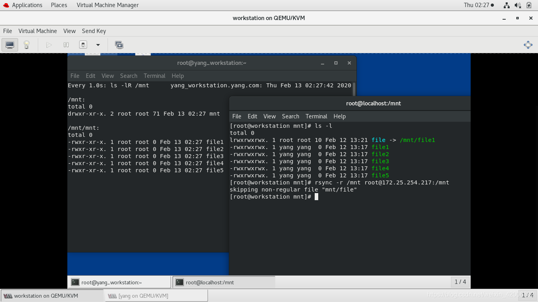This screenshot has width=538, height=302.
Task: Click the yang_workstation terminal scrollbar
Action: pos(354,89)
